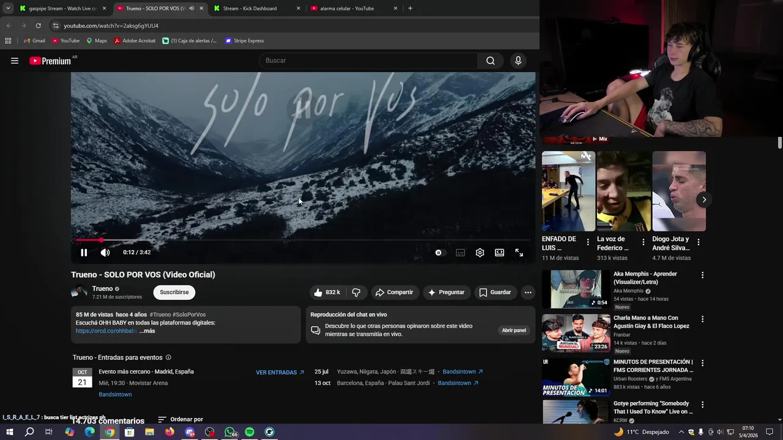The width and height of the screenshot is (783, 440).
Task: Open Gotye Somebody That I Used To Know video
Action: pyautogui.click(x=576, y=412)
